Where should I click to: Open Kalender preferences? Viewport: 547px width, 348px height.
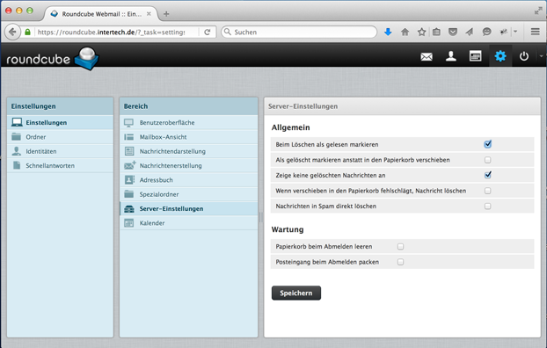[189, 223]
